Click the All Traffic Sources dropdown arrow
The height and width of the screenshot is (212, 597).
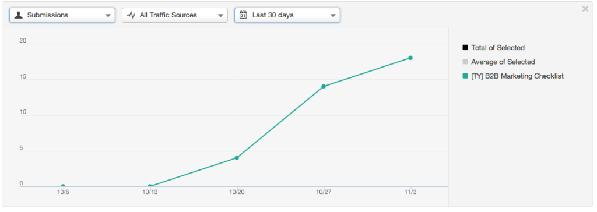pos(220,16)
